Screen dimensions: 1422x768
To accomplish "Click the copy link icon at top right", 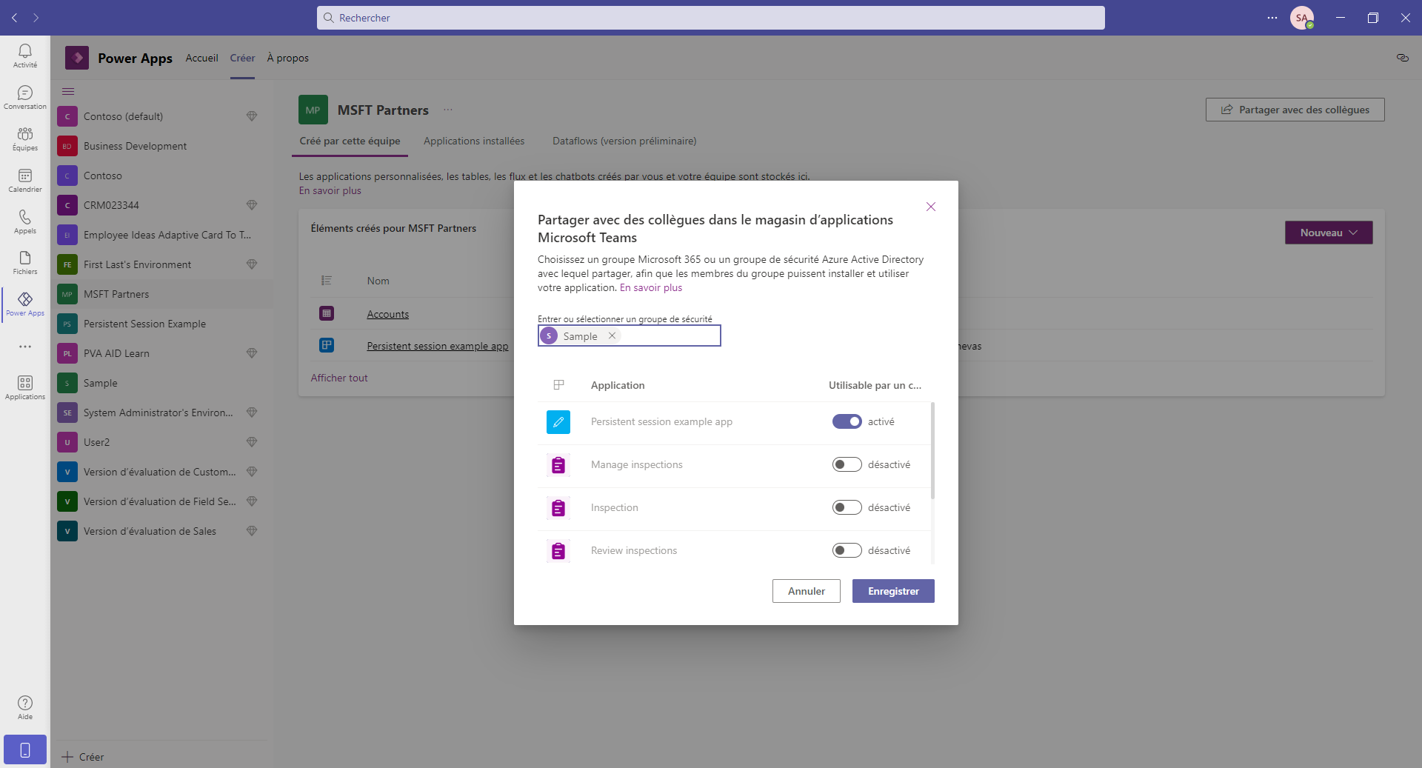I will pos(1403,58).
